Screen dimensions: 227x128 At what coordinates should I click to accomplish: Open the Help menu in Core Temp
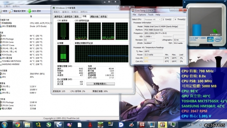[x=158, y=15]
